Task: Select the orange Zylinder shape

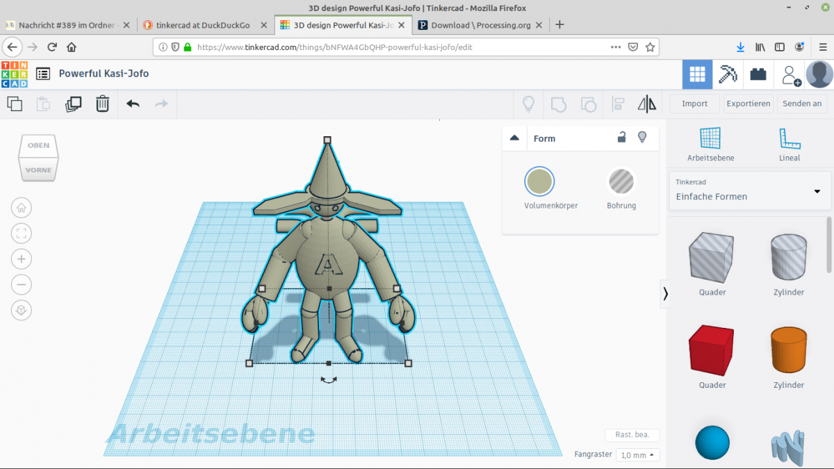Action: [x=789, y=350]
